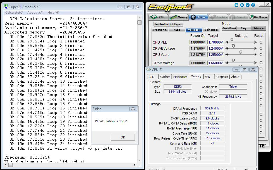Click the Checksum: 8526C254 line
273x170 pixels.
(27, 157)
